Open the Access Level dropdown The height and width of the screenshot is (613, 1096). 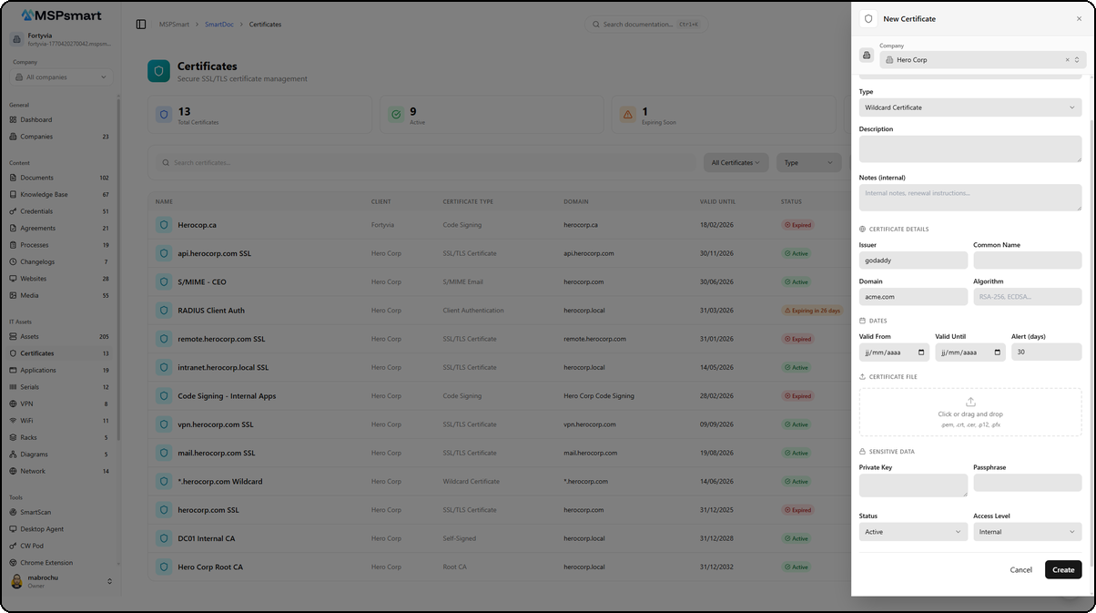1028,531
